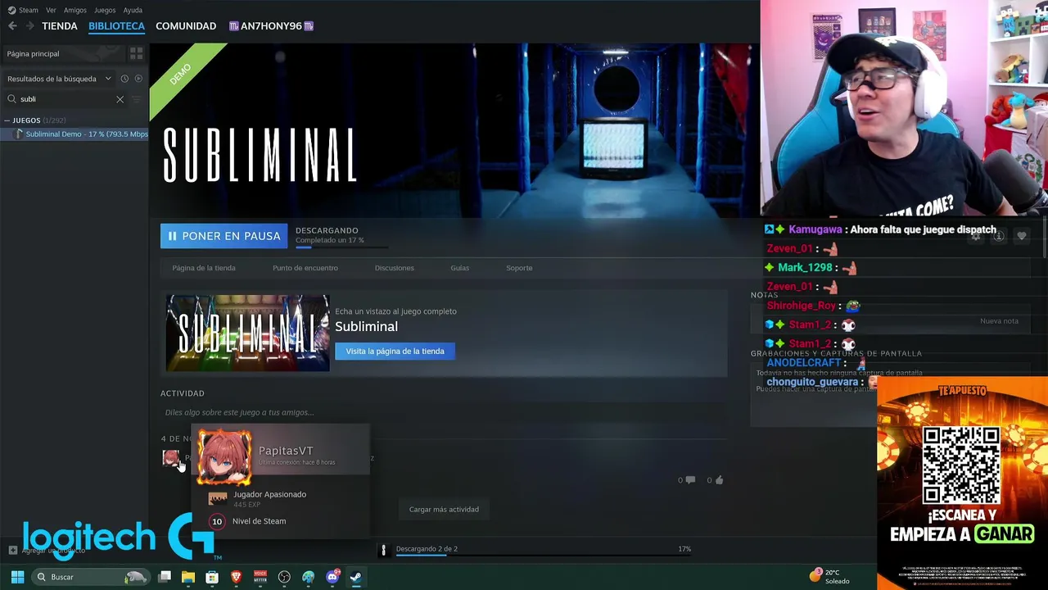Switch to the BIBLIOTECA section
1048x590 pixels.
tap(116, 26)
